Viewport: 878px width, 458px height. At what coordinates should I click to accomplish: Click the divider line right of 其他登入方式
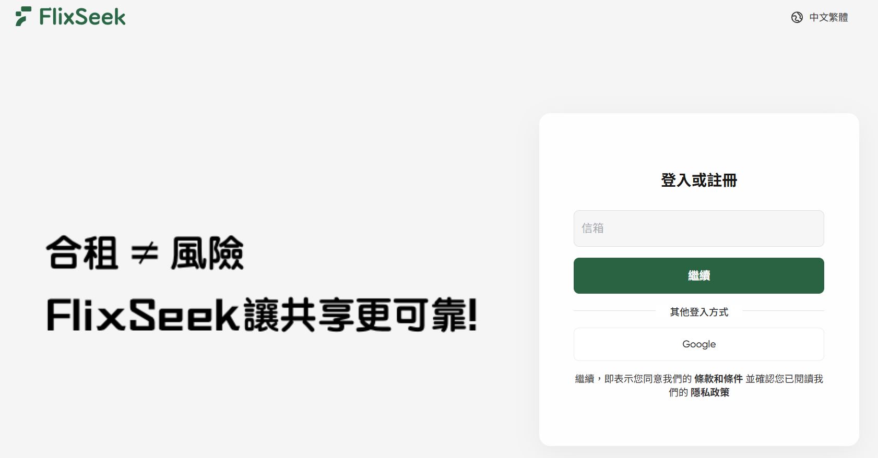click(x=783, y=311)
